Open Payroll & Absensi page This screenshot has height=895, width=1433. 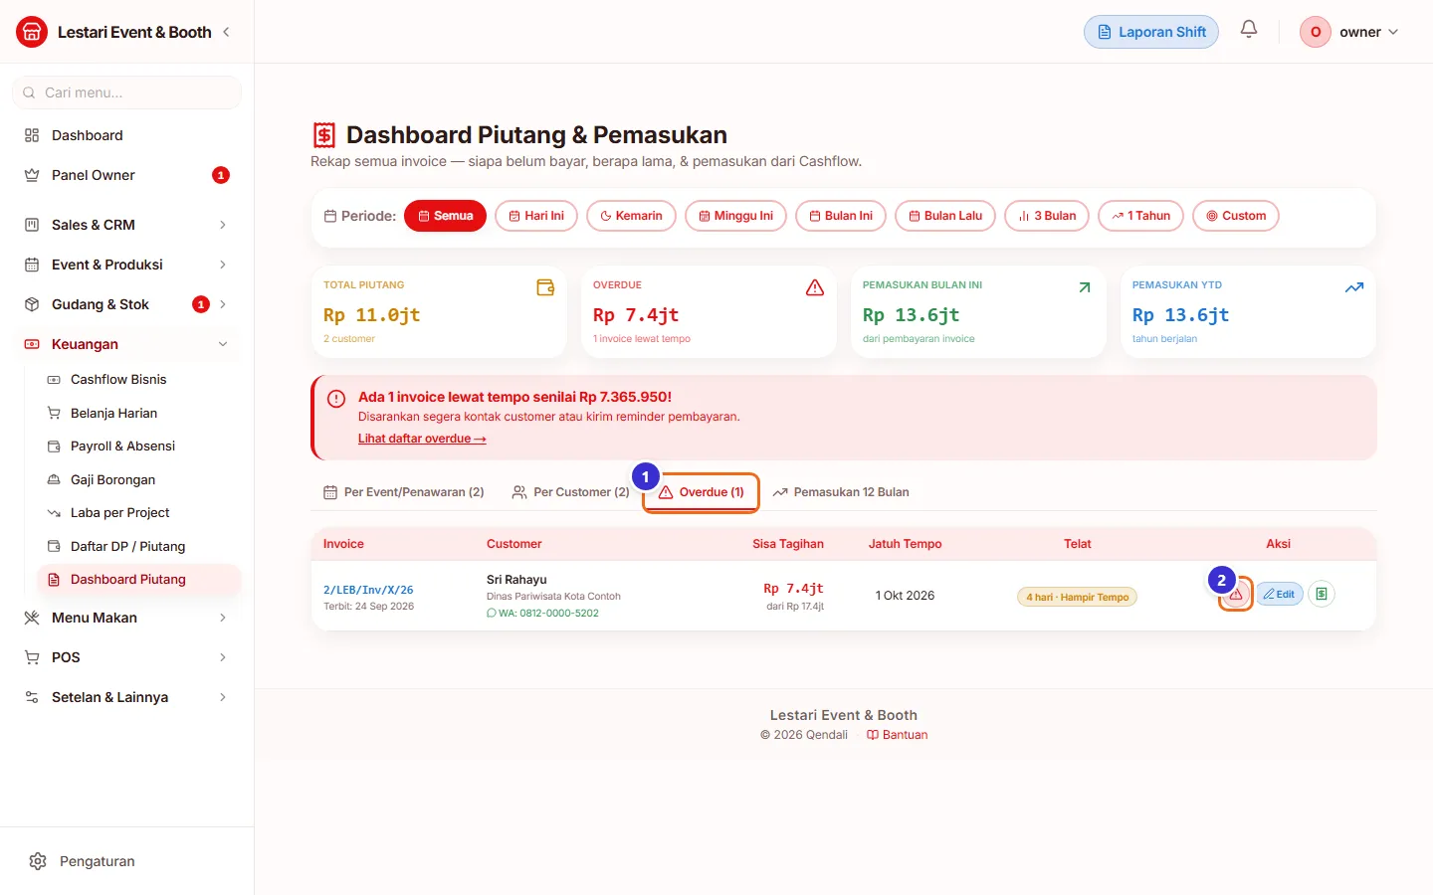coord(139,446)
